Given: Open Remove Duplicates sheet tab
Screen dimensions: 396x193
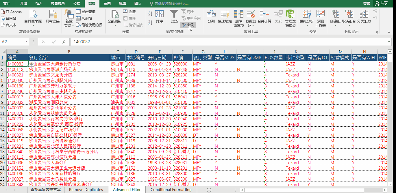Looking at the screenshot, I should click(86, 190).
